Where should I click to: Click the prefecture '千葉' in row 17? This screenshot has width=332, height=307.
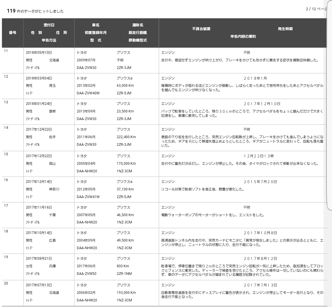coord(52,215)
